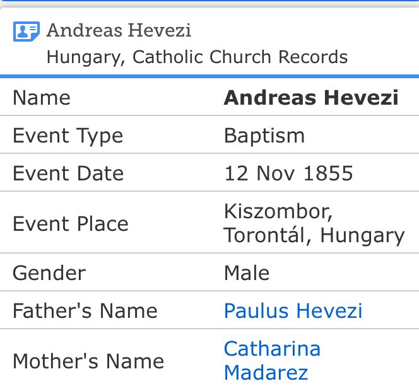Select the Kiszombor, Torontál, Hungary place value

click(314, 223)
